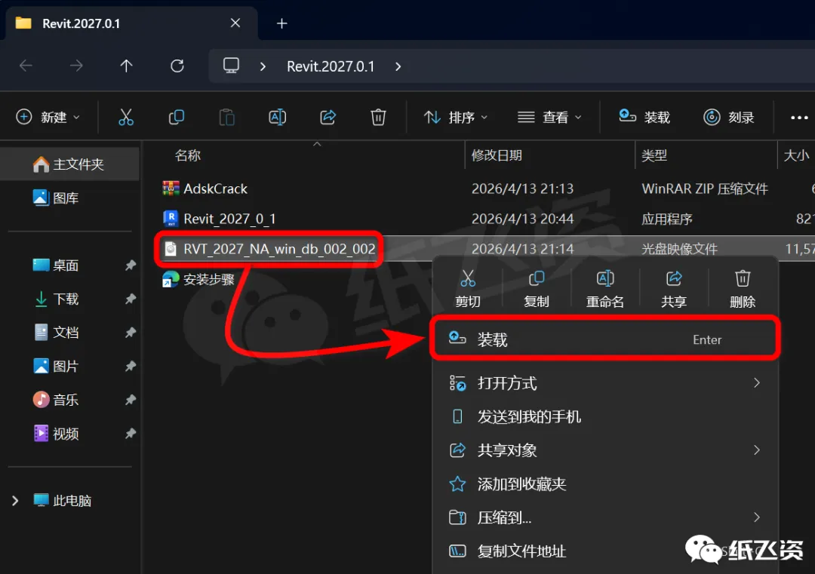
Task: Click the WinRAR ZIP 压缩文件 type cell
Action: 704,189
